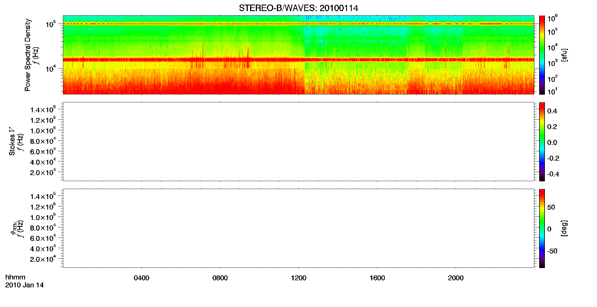This screenshot has width=597, height=307.
Task: Click the [deg] unit label
Action: [564, 228]
